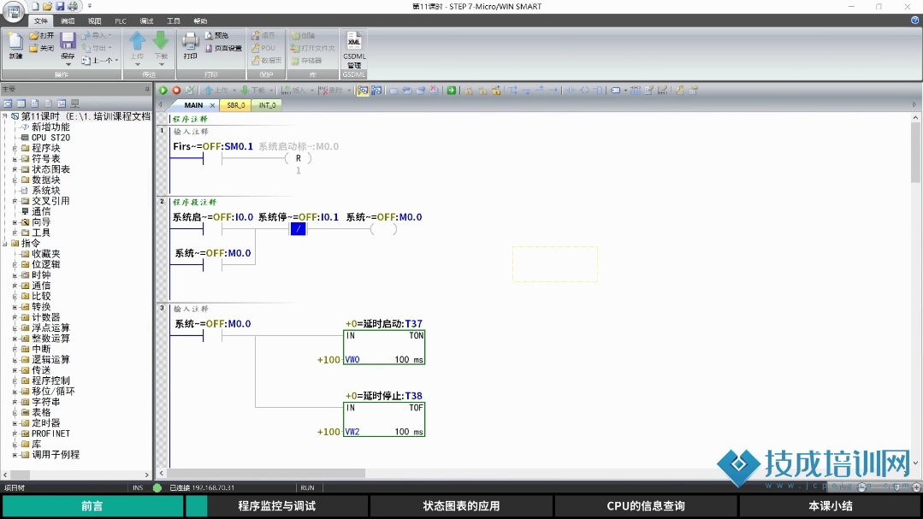Open the 上一个 dropdown arrow in the ribbon
Viewport: 923px width, 519px height.
click(117, 61)
